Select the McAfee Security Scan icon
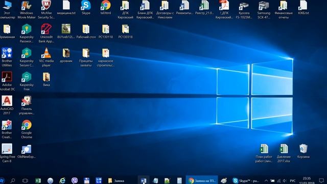The height and width of the screenshot is (184, 327). tap(46, 10)
